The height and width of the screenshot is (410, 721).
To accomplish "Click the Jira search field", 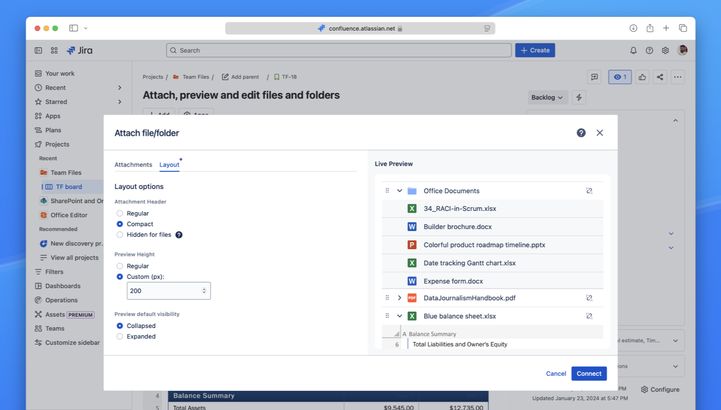I will [339, 50].
